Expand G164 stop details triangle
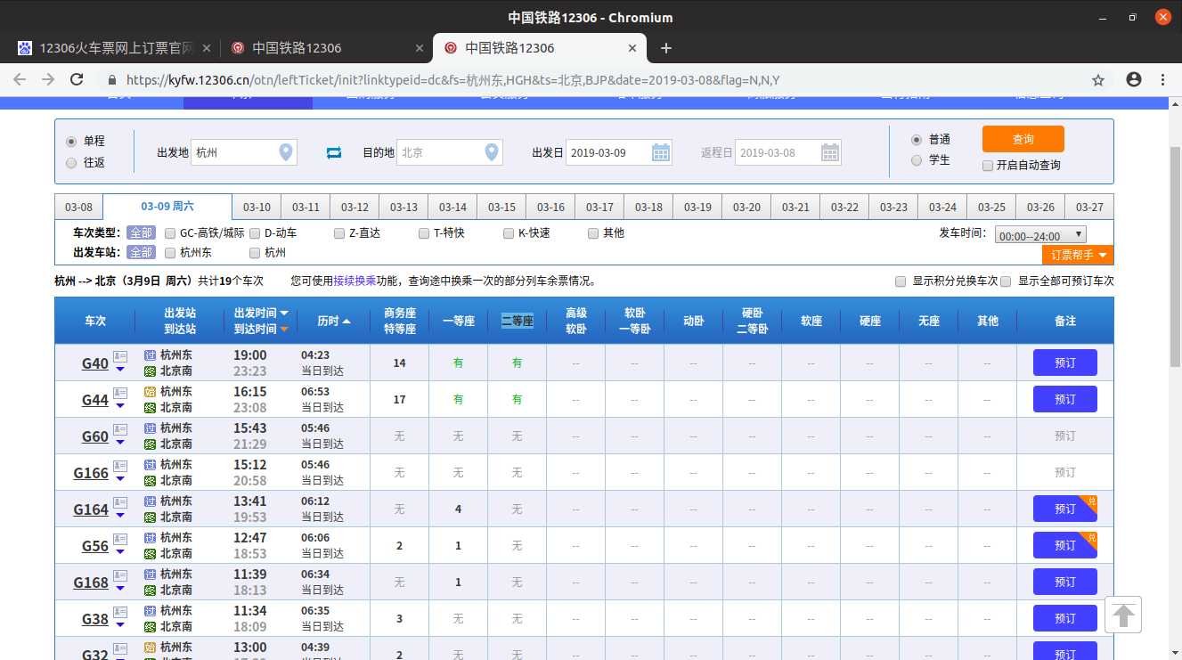The height and width of the screenshot is (660, 1182). coord(120,517)
